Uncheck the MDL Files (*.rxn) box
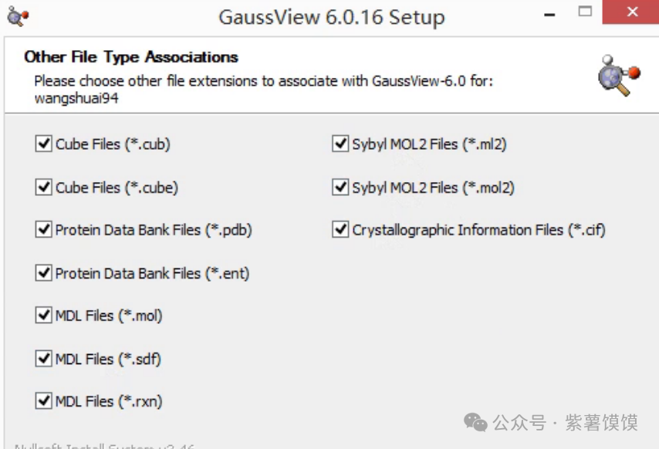Image resolution: width=659 pixels, height=449 pixels. click(x=43, y=400)
